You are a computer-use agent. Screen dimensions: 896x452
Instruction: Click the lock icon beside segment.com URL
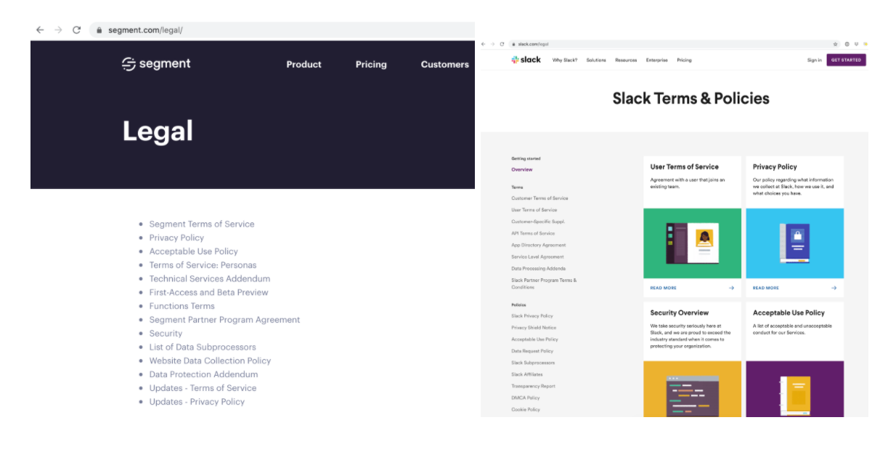tap(99, 30)
